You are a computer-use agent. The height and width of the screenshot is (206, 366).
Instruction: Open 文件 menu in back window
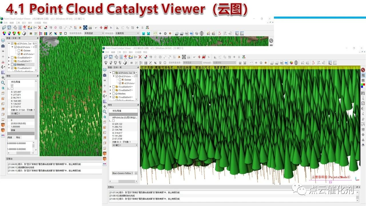(5, 23)
